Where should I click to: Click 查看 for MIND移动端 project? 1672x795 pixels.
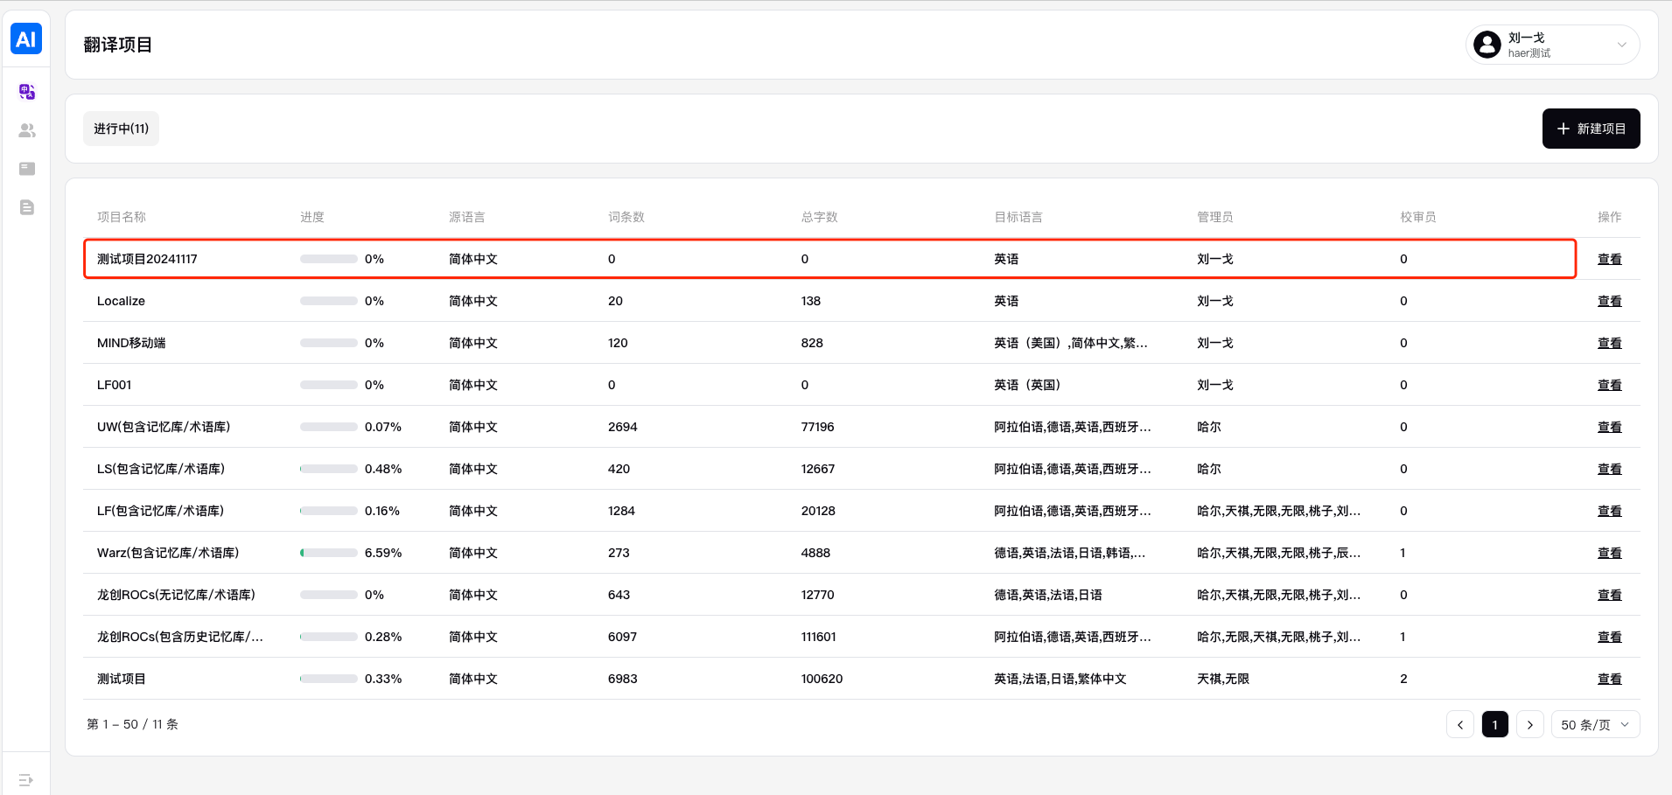click(1609, 343)
